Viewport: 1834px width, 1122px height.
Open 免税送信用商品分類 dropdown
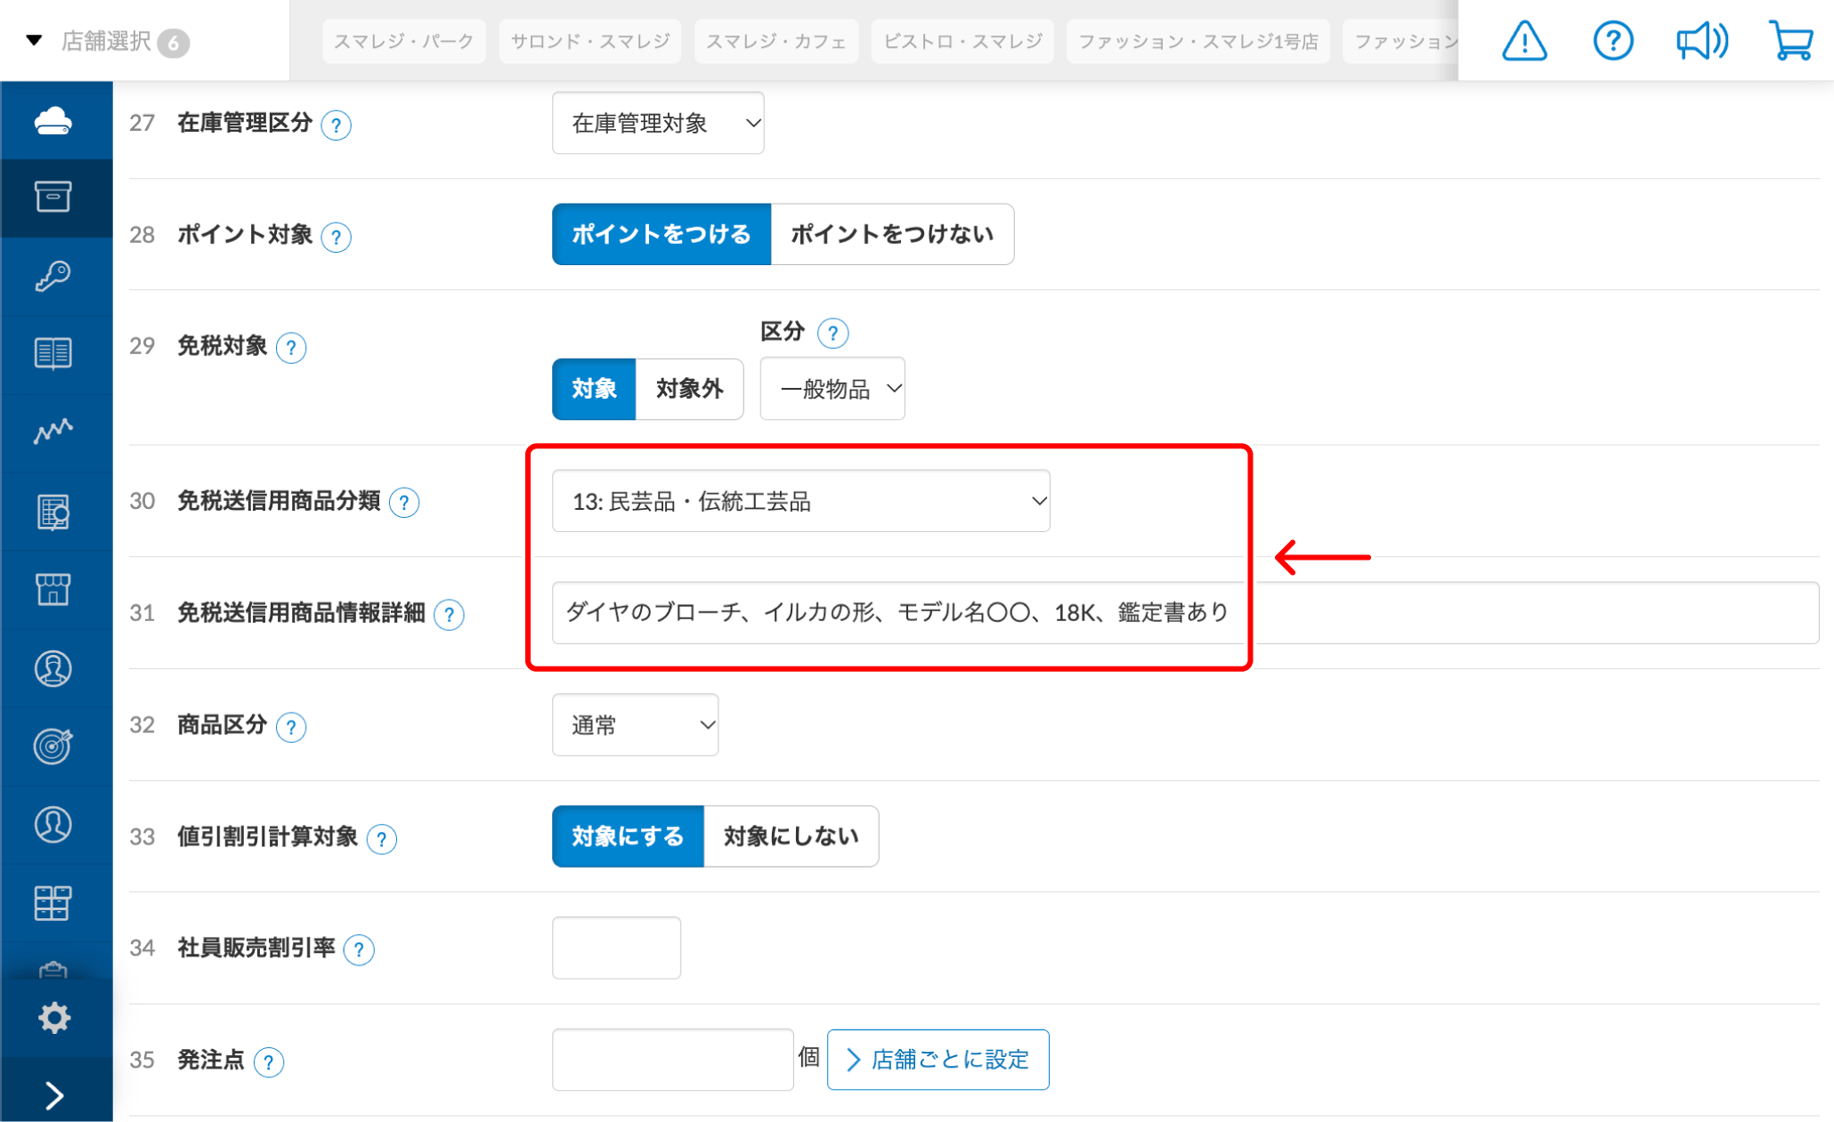click(x=801, y=501)
